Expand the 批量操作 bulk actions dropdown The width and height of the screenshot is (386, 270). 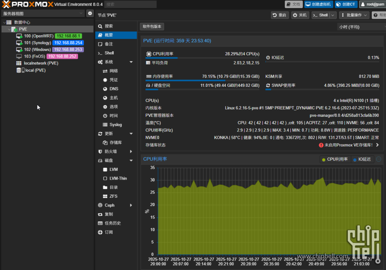pyautogui.click(x=354, y=15)
